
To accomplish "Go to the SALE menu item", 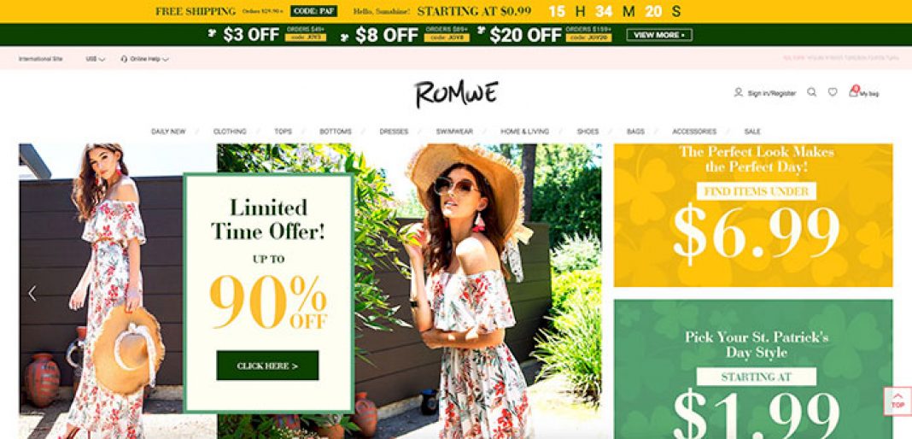I will coord(752,132).
